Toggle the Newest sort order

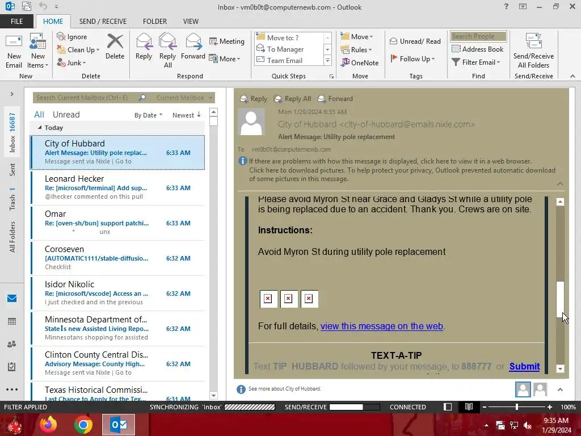pos(186,115)
